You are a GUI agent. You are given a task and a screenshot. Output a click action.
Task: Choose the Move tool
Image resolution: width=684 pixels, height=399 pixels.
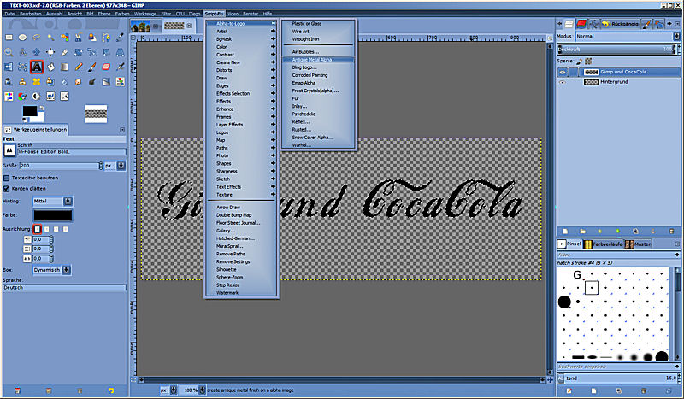[37, 52]
